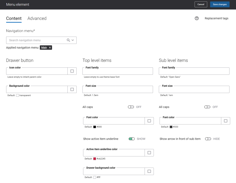Image resolution: width=236 pixels, height=183 pixels.
Task: Toggle All caps for Sub level items
Action: click(x=207, y=107)
